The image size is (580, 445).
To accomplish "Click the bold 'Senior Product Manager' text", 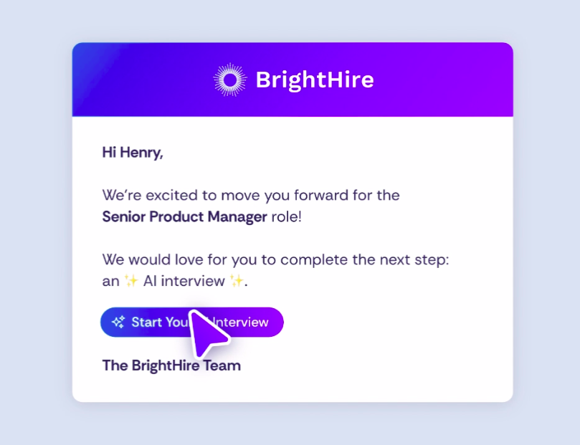I will tap(184, 216).
